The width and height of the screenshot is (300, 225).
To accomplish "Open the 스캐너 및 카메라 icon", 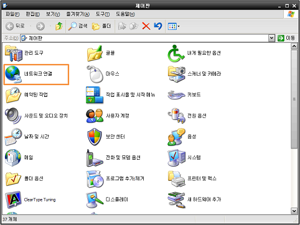I will tap(177, 74).
